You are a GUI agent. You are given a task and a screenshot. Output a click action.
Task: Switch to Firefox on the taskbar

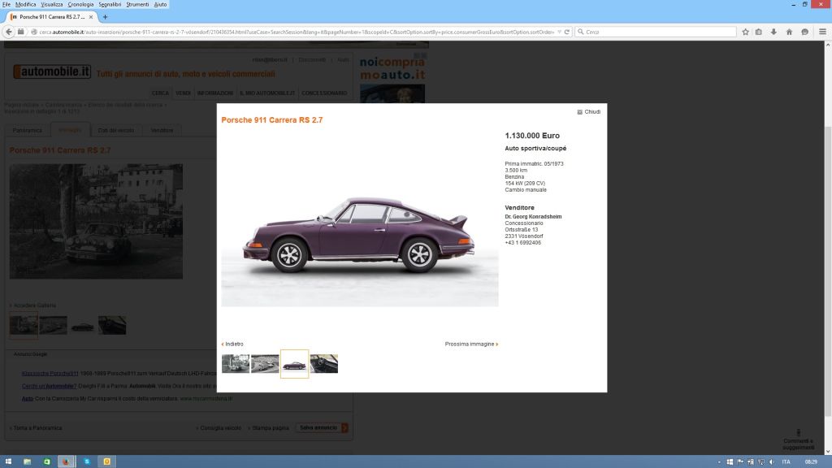(66, 461)
